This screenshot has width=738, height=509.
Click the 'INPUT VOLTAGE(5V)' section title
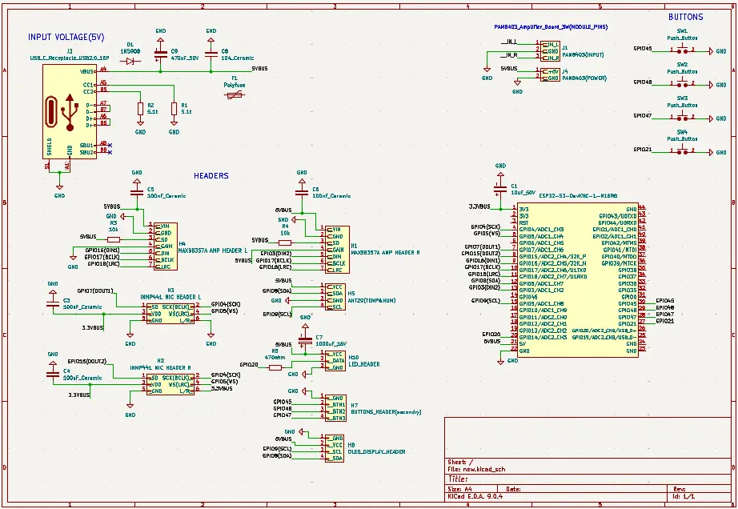coord(66,37)
